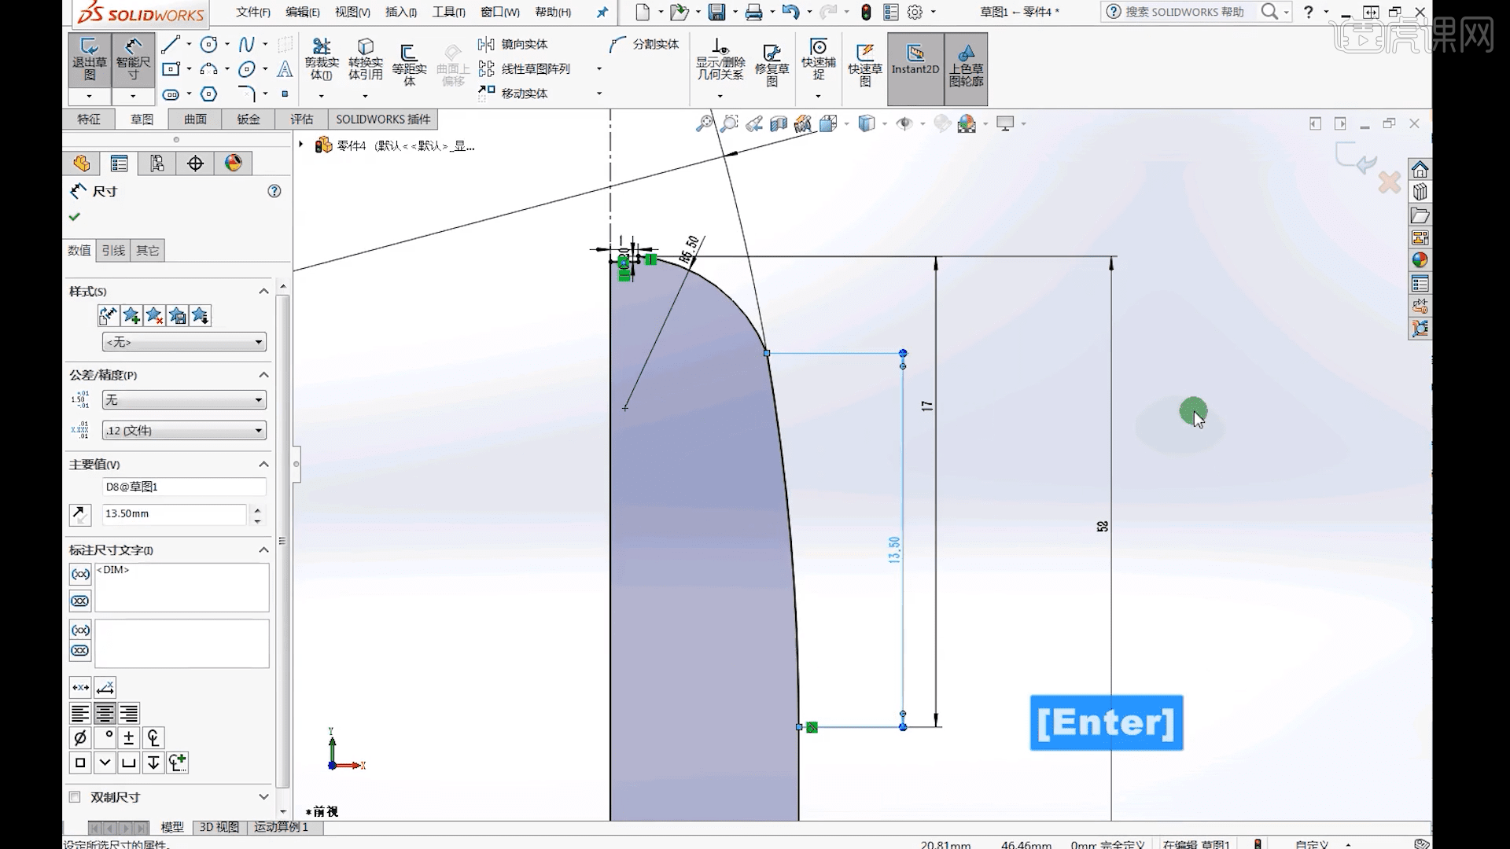Click the Rapid Sketch (快速草图) icon

tap(865, 64)
